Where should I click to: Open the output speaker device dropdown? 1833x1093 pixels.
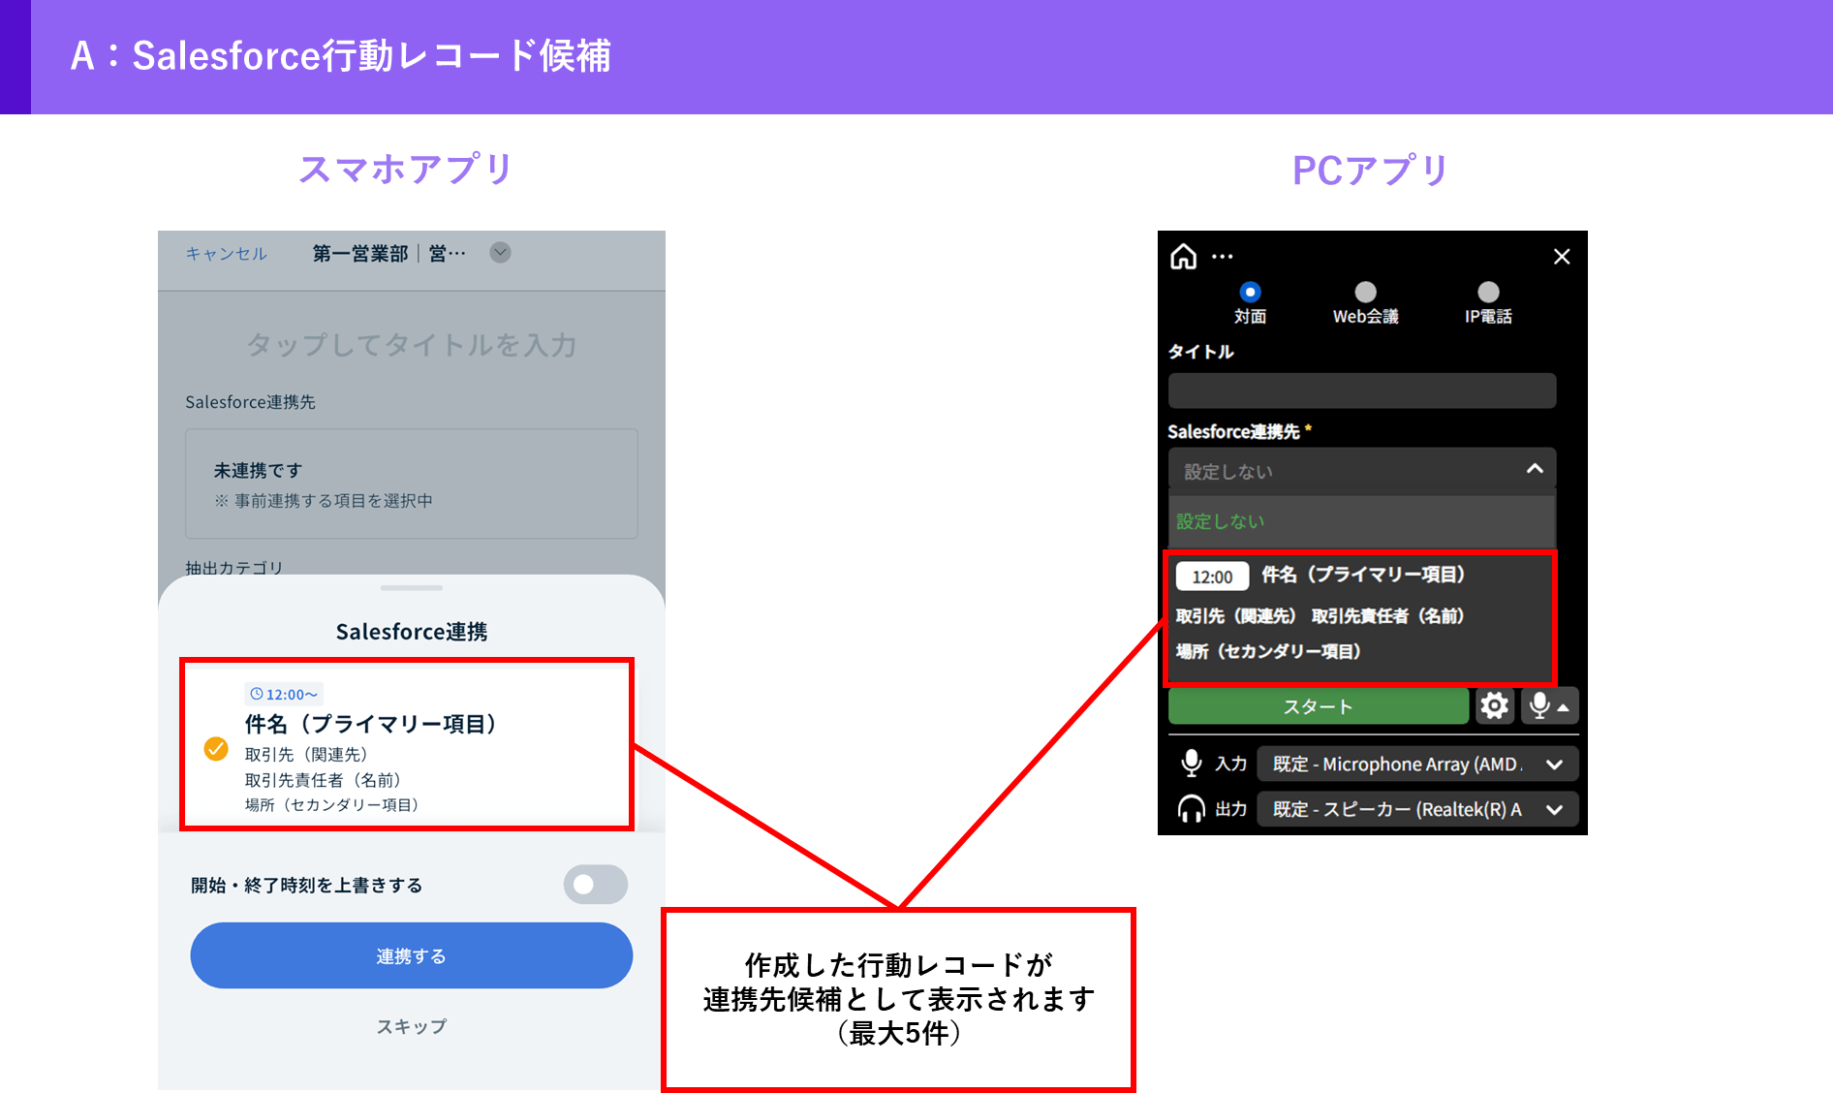(x=1554, y=810)
